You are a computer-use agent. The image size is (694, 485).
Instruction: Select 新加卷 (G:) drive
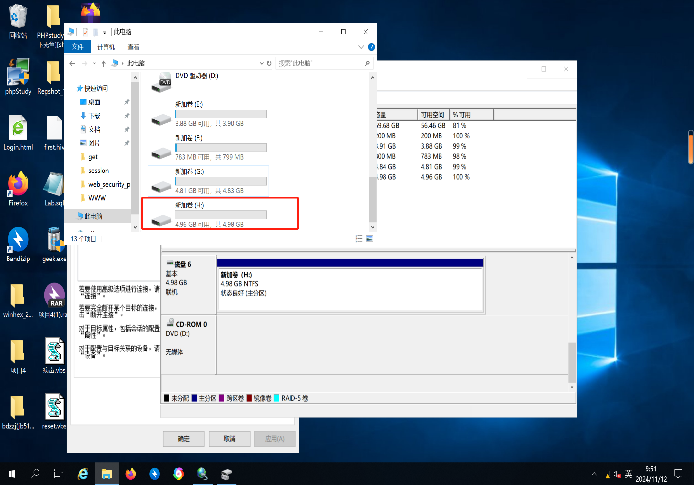(x=209, y=181)
